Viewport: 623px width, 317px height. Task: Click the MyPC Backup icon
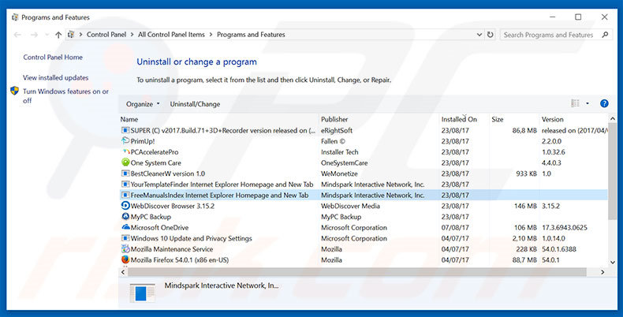(125, 217)
